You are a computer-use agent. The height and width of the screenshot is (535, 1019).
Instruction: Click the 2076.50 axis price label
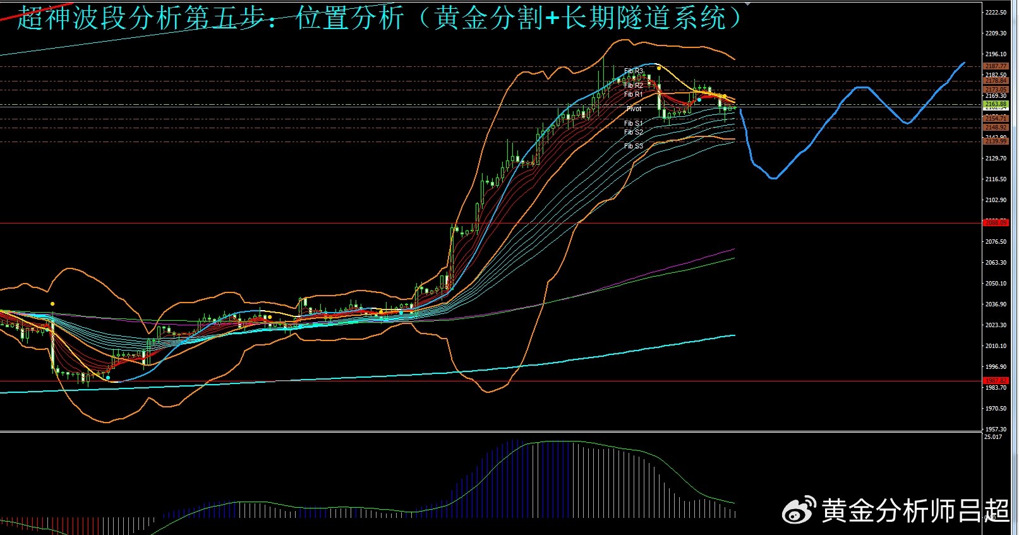click(x=996, y=242)
